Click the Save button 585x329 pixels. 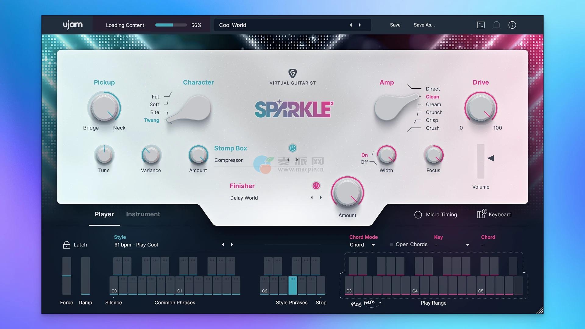pos(395,25)
